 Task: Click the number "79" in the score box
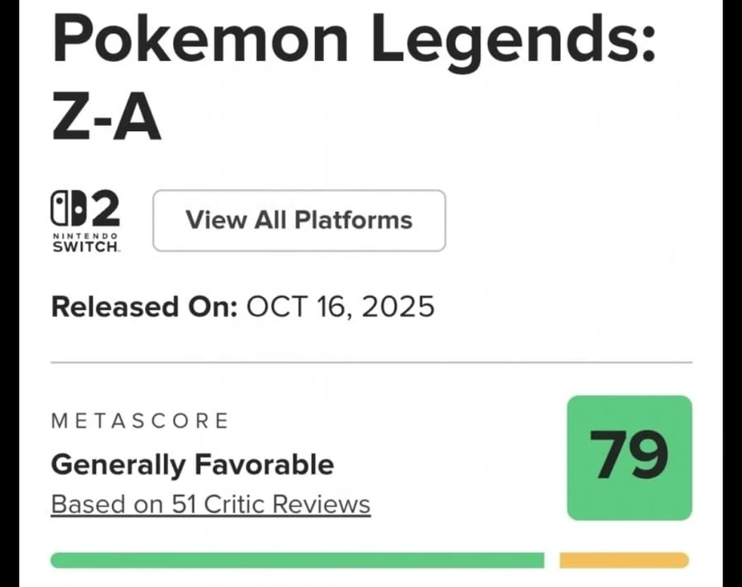tap(629, 456)
